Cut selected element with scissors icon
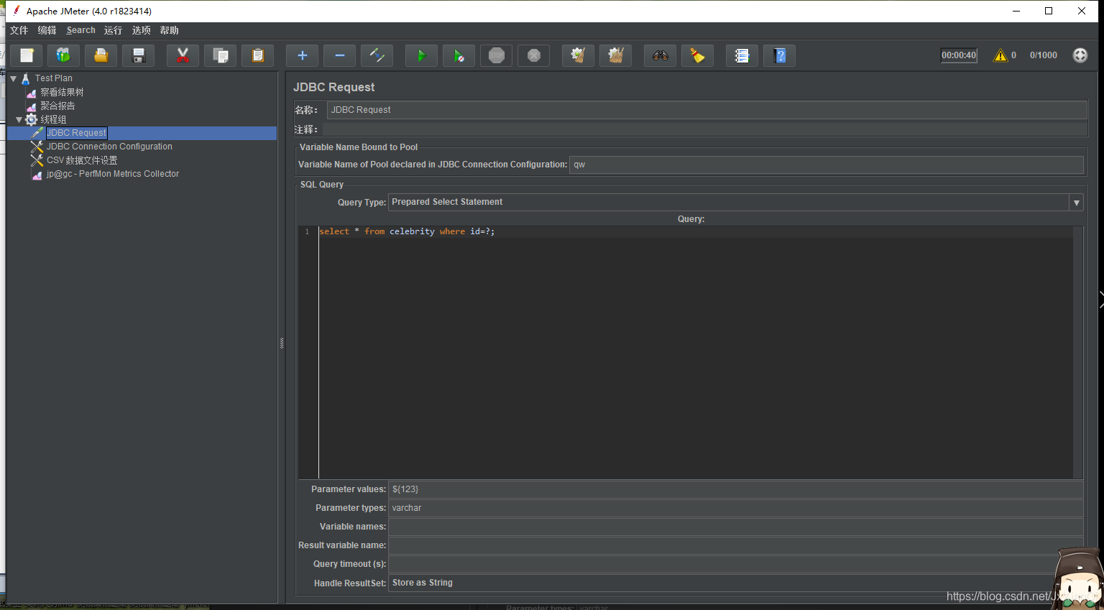Image resolution: width=1104 pixels, height=610 pixels. [183, 55]
